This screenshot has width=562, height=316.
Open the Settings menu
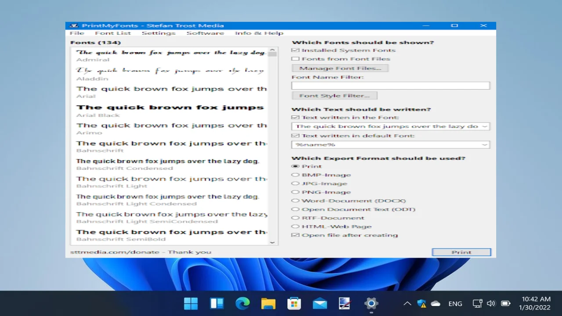click(159, 33)
